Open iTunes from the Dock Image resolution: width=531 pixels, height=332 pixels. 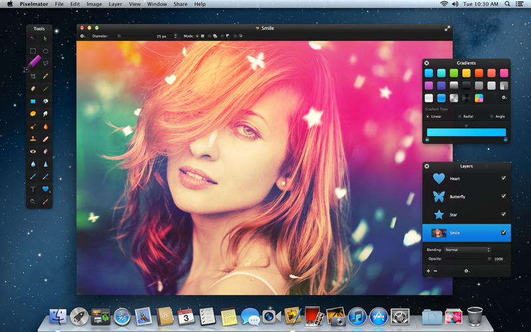(357, 317)
